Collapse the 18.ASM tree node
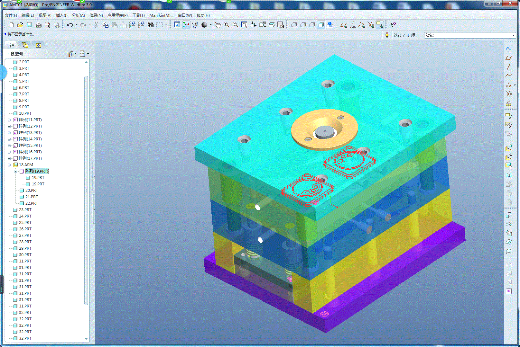The width and height of the screenshot is (520, 347). pos(9,165)
